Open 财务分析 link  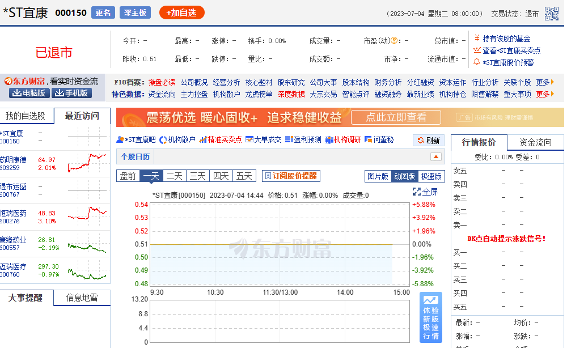388,82
